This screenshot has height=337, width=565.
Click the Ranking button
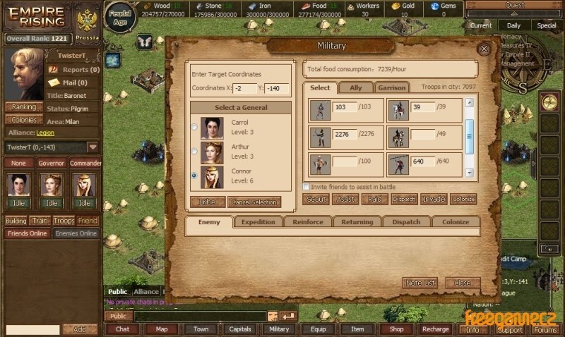pos(24,107)
